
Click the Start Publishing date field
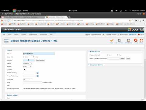30,73
